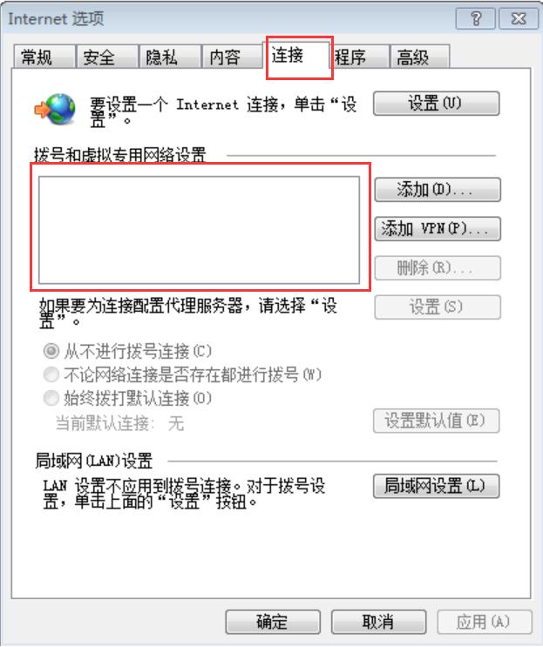Open the 内容 tab
543x647 pixels.
(x=233, y=57)
